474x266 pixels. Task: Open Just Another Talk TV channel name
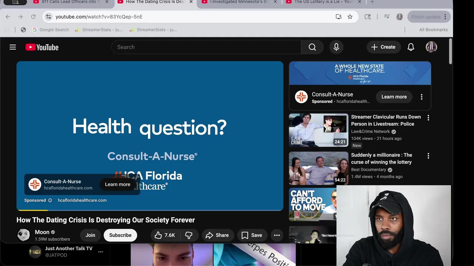[69, 249]
